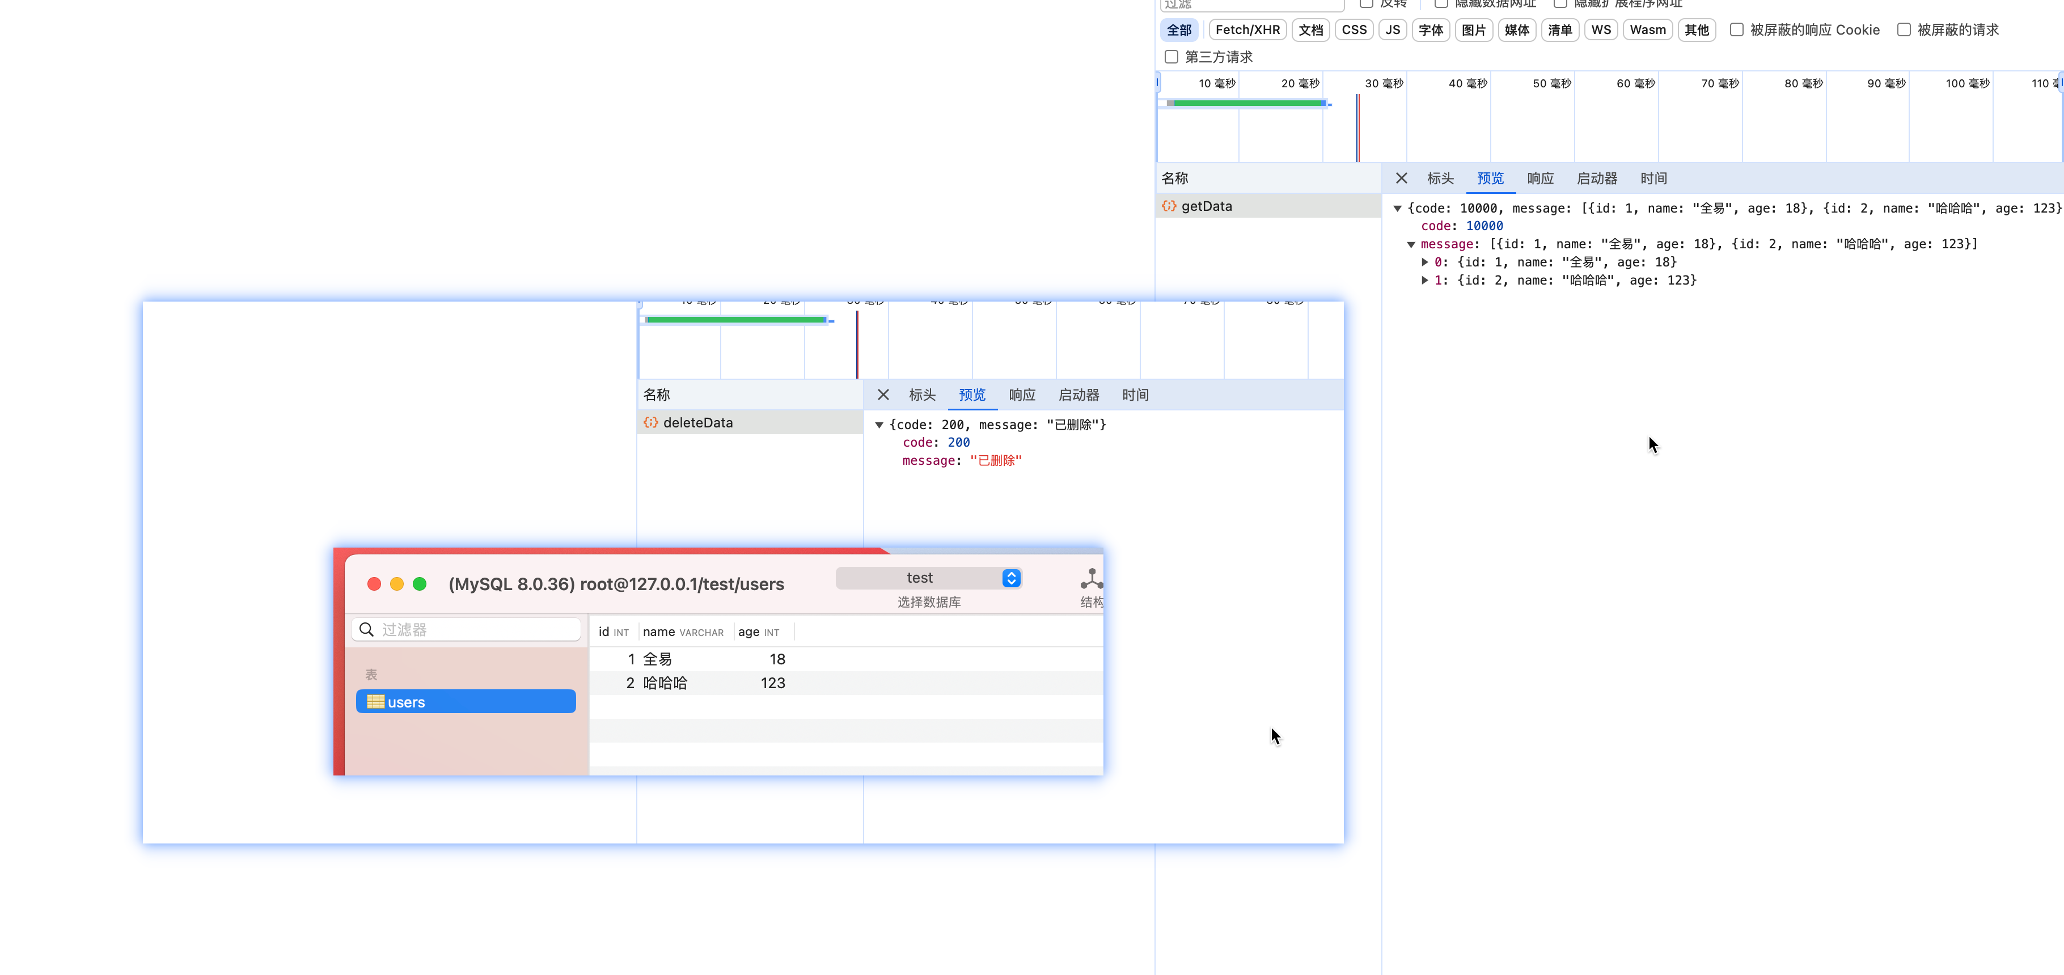Check the 被屏蔽的请求 checkbox
This screenshot has height=975, width=2064.
1904,29
